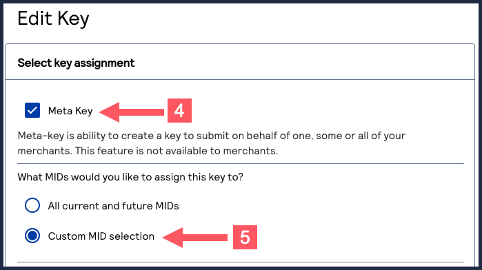Image resolution: width=482 pixels, height=270 pixels.
Task: Click the Meta Key label text
Action: pyautogui.click(x=70, y=111)
